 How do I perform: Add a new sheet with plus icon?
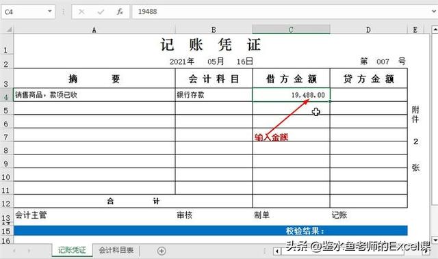click(162, 251)
